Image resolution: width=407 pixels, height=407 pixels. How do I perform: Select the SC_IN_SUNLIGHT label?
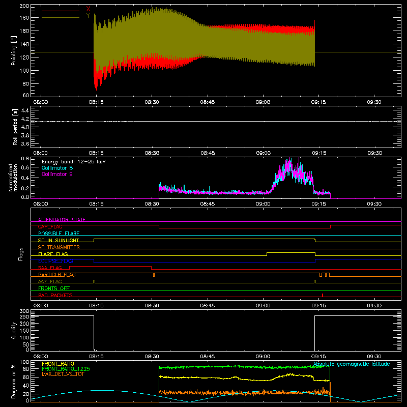59,240
